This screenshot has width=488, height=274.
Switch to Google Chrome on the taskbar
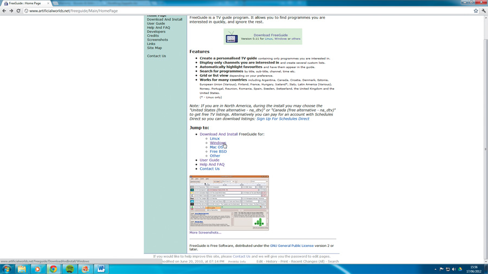tap(53, 269)
